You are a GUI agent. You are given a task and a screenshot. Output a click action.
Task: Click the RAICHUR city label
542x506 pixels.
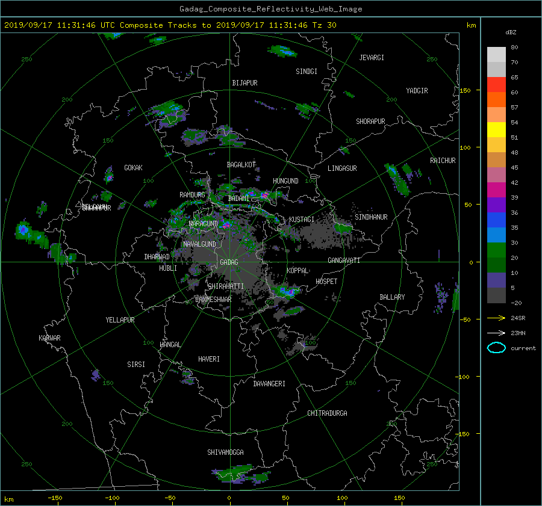tap(443, 161)
